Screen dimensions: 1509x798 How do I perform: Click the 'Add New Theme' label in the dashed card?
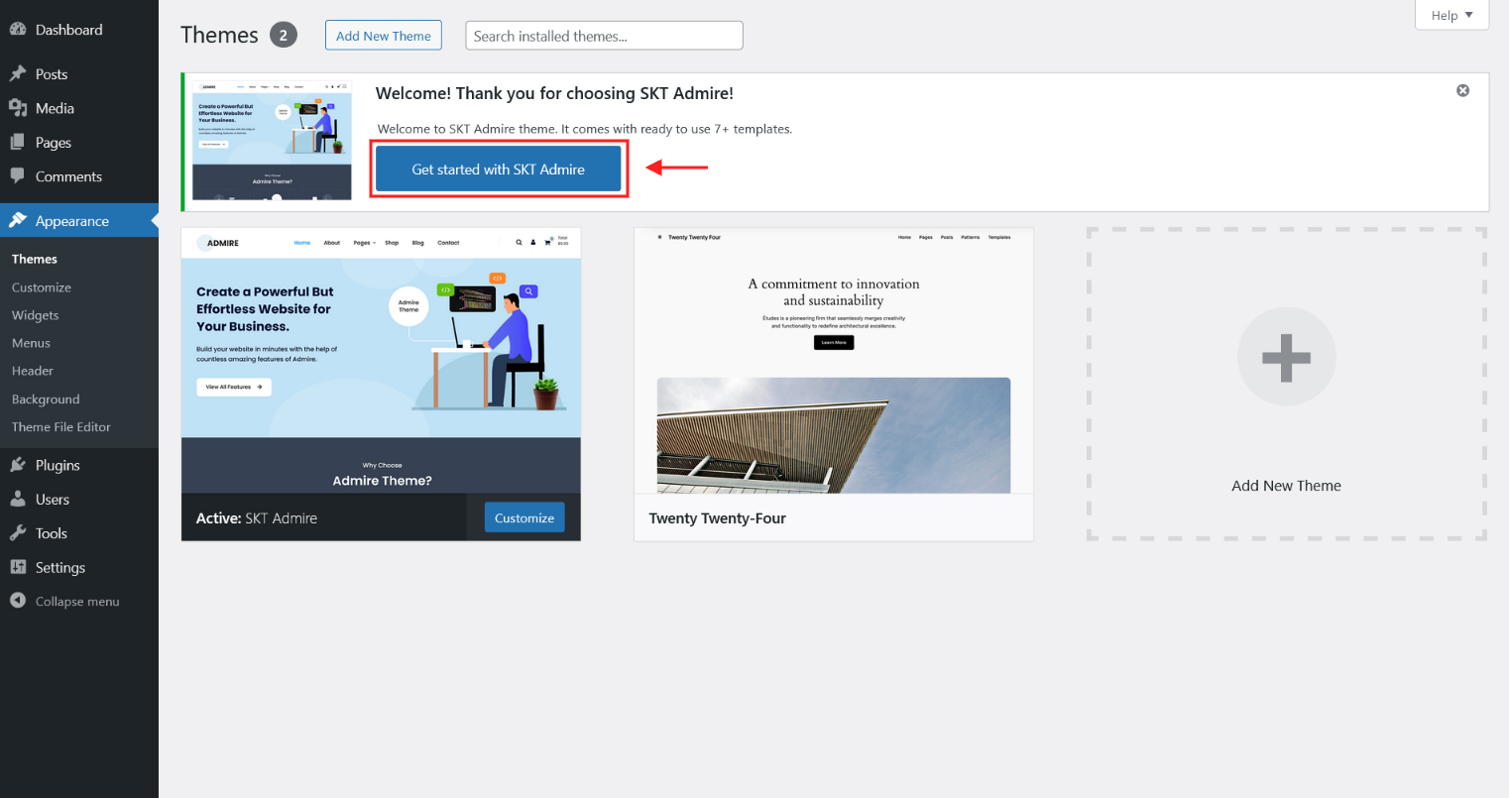click(1286, 486)
